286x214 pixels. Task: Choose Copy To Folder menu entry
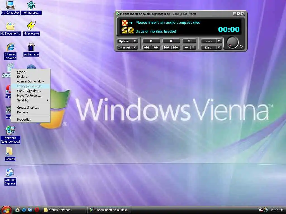[30, 91]
